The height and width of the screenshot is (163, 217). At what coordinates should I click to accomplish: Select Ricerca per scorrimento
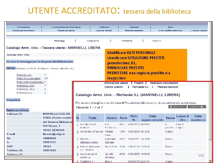[24, 30]
